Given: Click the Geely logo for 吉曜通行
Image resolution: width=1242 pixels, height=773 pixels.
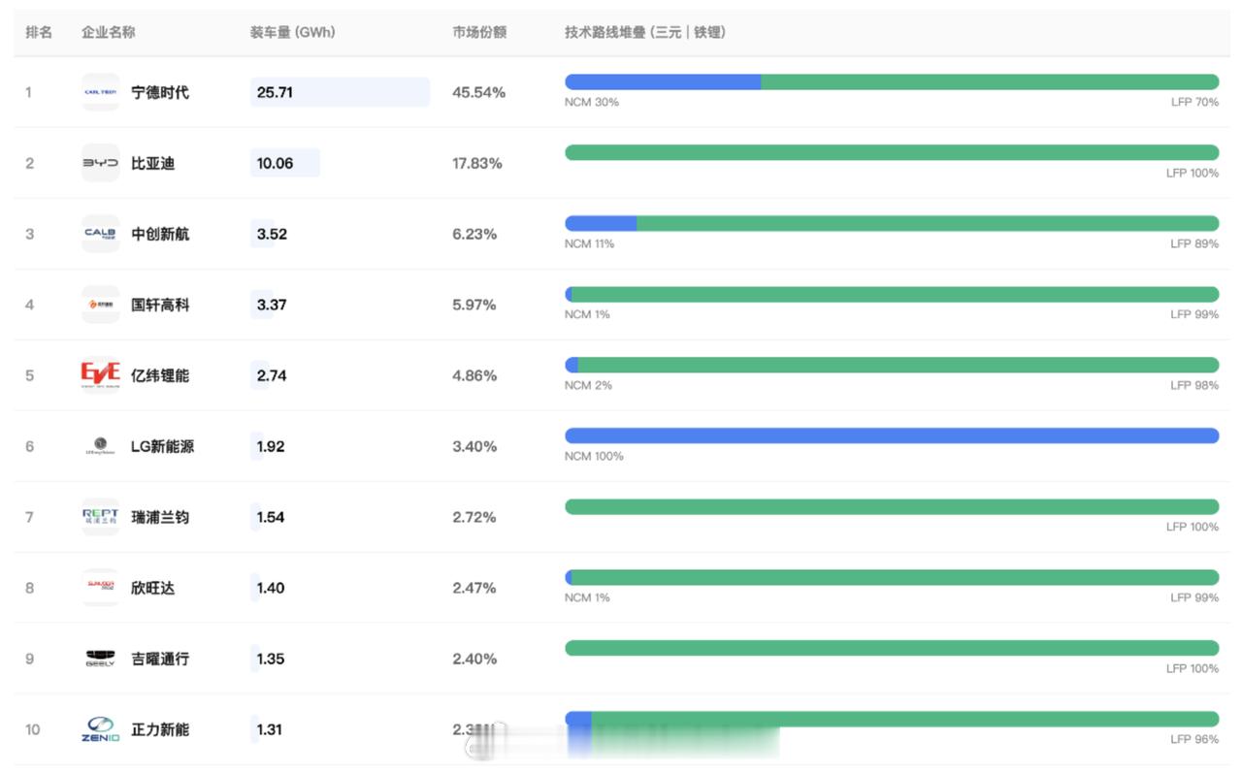Looking at the screenshot, I should 100,659.
